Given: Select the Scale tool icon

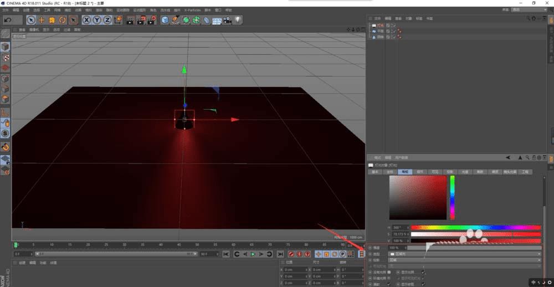Looking at the screenshot, I should point(52,20).
